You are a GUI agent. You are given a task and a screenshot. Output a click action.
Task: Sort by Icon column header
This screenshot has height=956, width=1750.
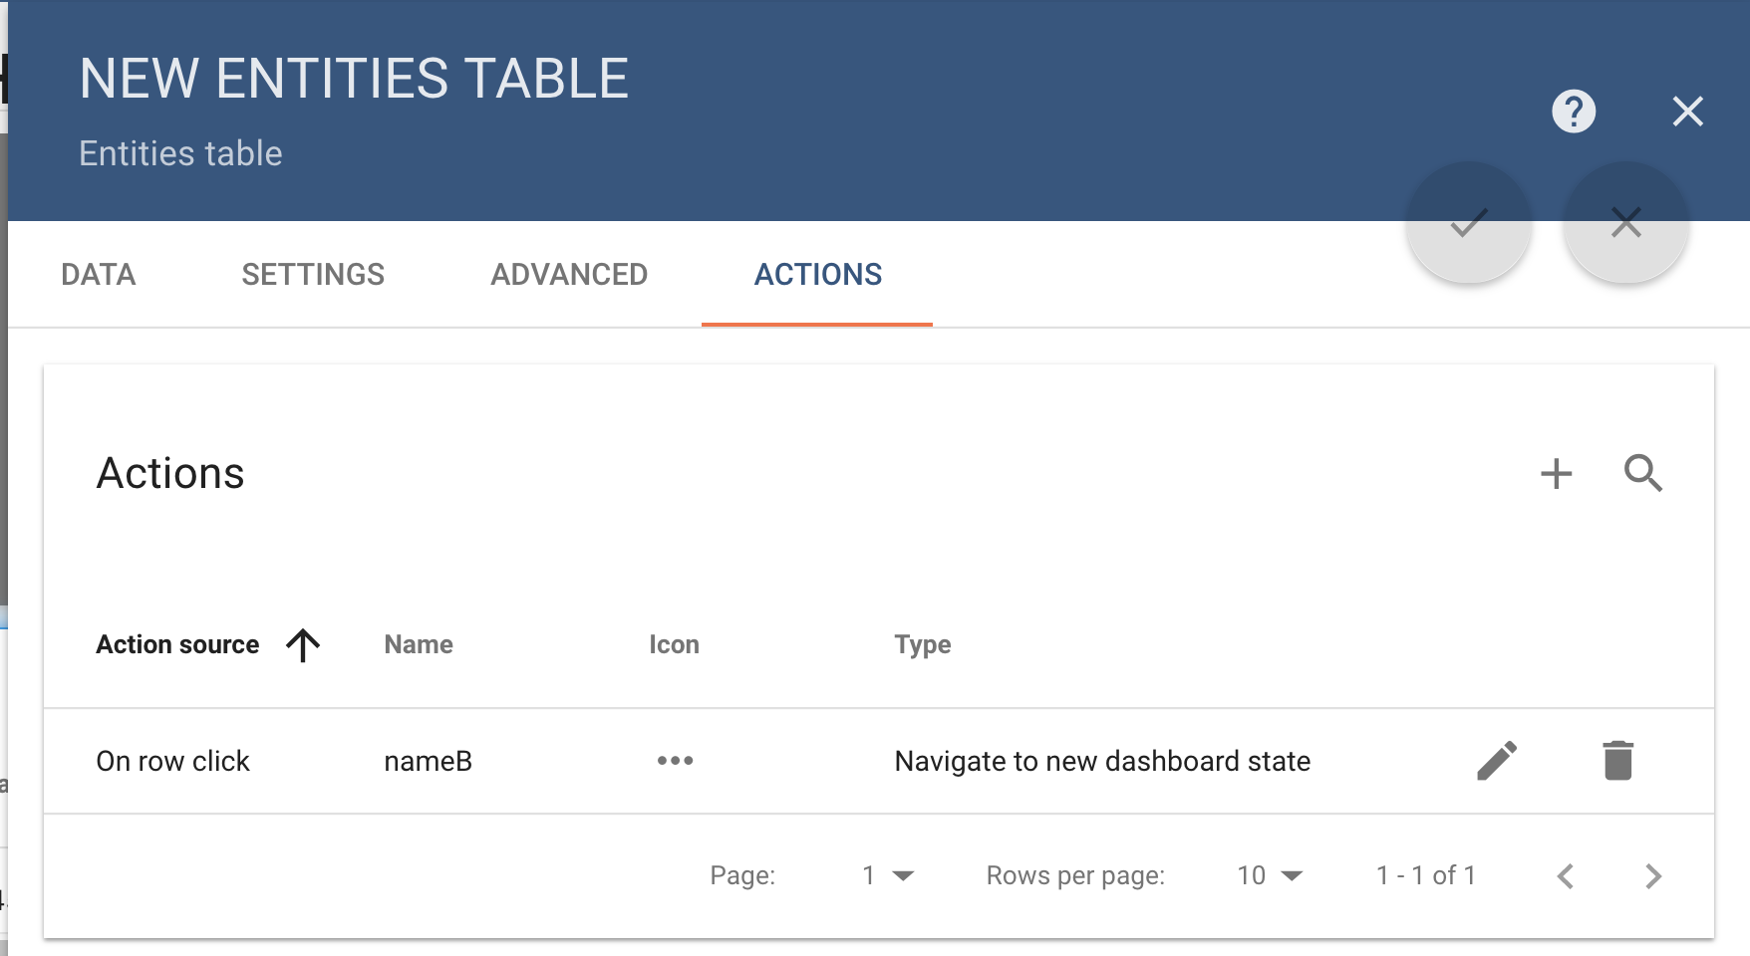[674, 645]
